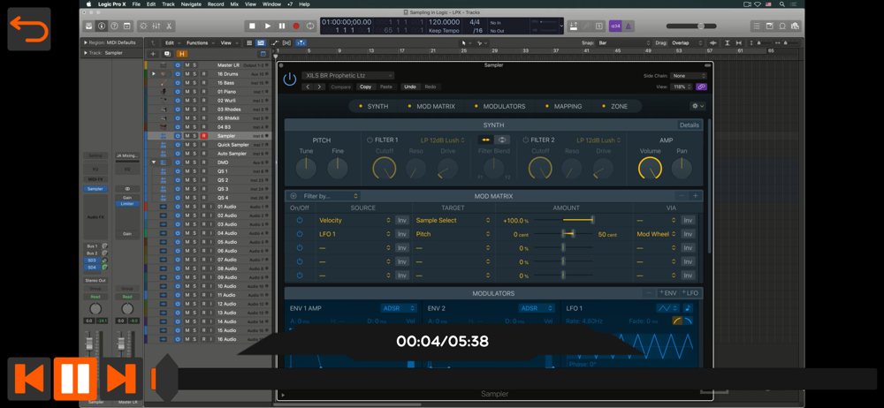Viewport: 884px width, 408px height.
Task: Toggle the purple Metronome button
Action: click(628, 26)
